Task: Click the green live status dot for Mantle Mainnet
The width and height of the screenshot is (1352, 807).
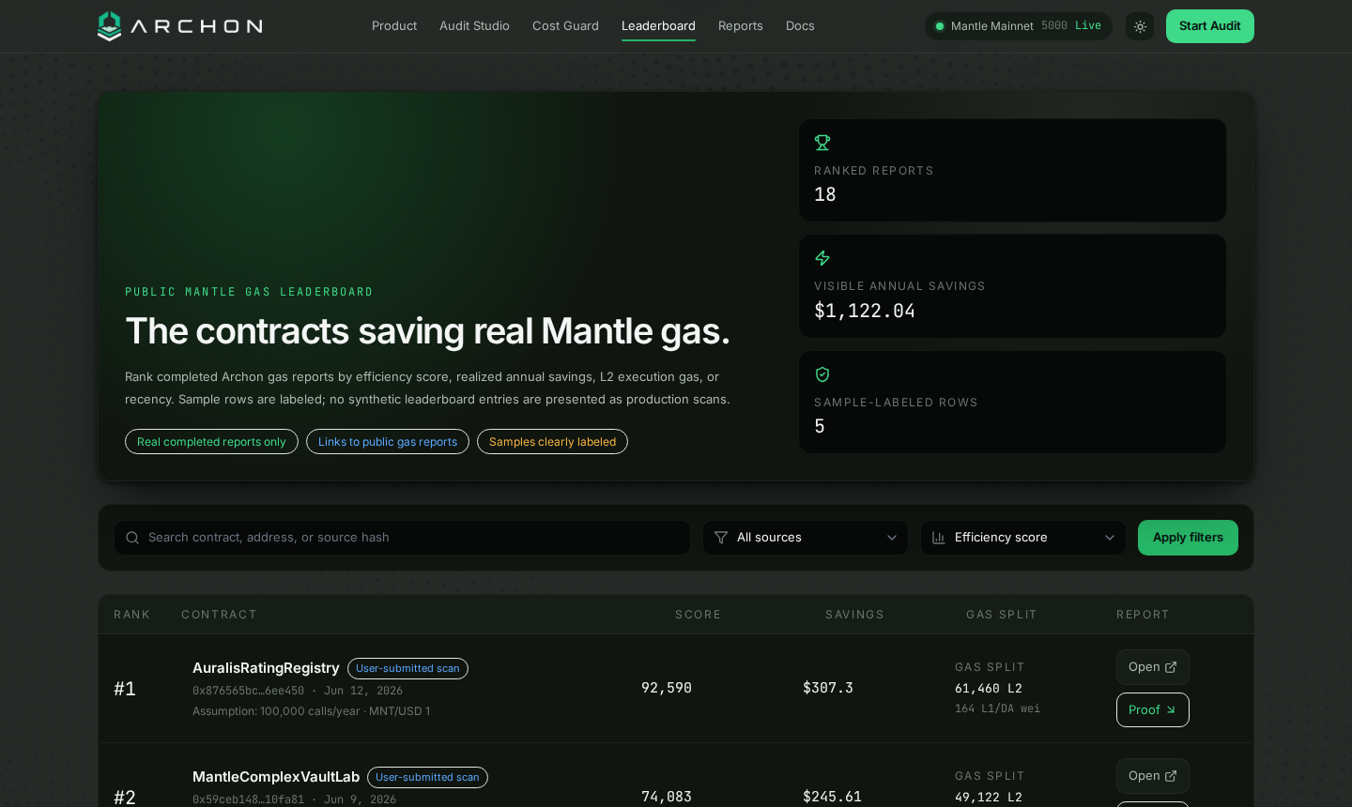Action: [x=939, y=26]
